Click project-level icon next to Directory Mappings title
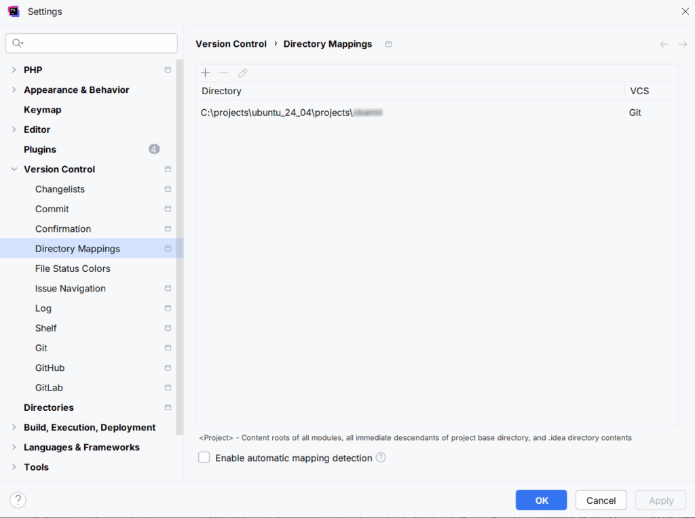The height and width of the screenshot is (518, 695). 388,44
